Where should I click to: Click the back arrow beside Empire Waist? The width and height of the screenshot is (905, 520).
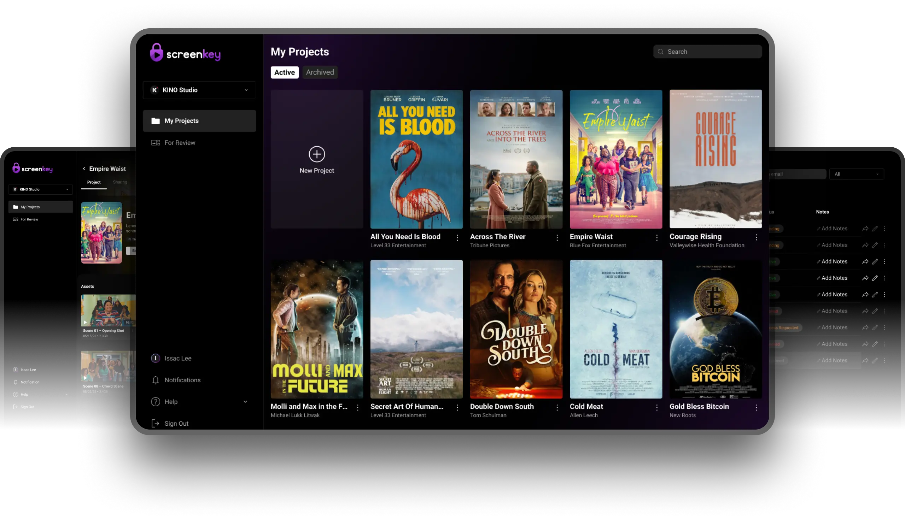pyautogui.click(x=84, y=169)
